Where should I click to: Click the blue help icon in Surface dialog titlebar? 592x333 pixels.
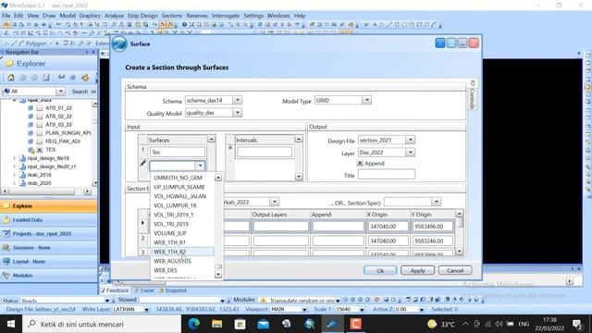(440, 43)
